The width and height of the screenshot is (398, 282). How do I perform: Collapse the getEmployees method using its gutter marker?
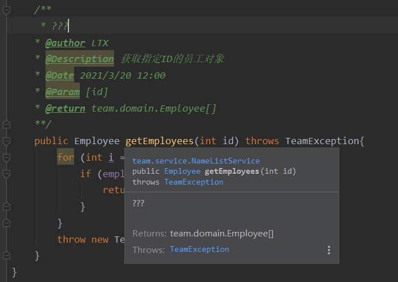6,141
